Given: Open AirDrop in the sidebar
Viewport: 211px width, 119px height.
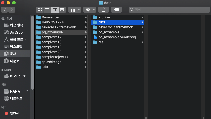Looking at the screenshot, I should click(x=16, y=32).
